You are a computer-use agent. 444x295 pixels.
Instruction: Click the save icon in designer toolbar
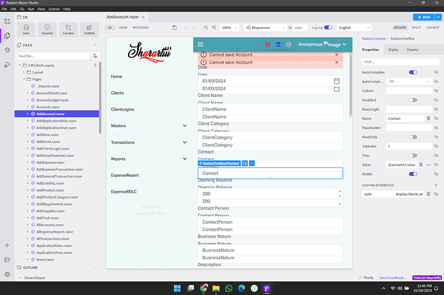(x=174, y=28)
